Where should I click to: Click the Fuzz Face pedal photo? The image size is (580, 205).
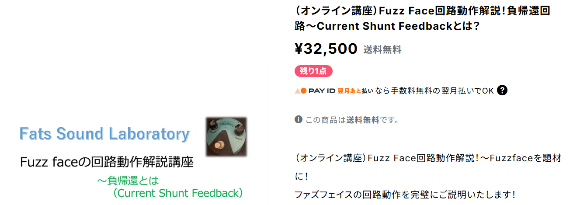tap(226, 137)
